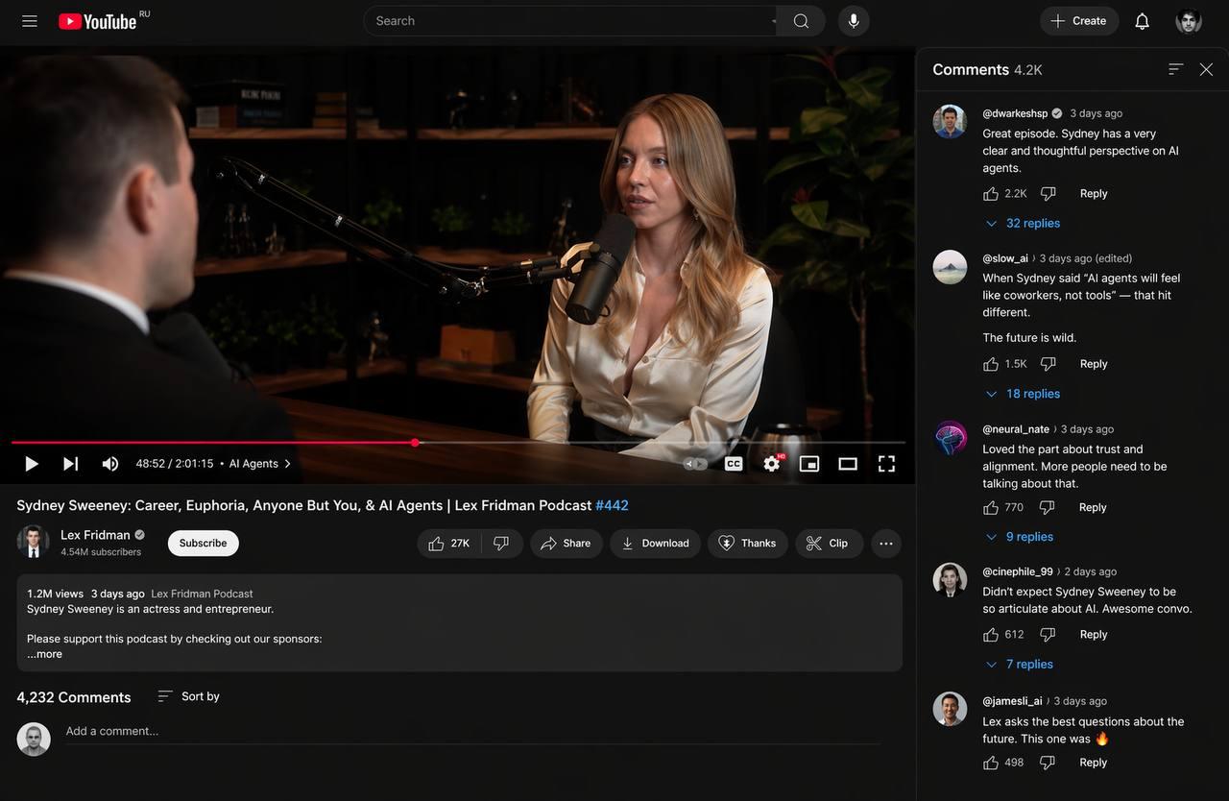The height and width of the screenshot is (801, 1229).
Task: Expand description with ...more
Action: [44, 654]
